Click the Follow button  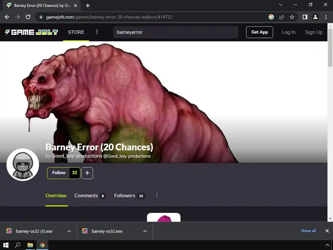59,173
